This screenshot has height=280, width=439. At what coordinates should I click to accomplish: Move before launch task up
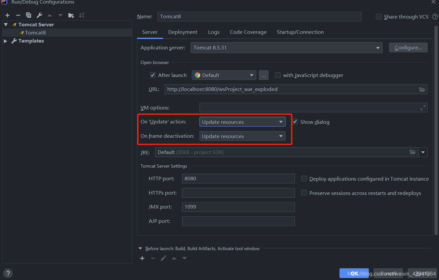174,258
